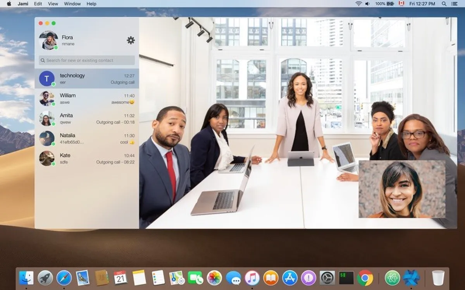Image resolution: width=465 pixels, height=290 pixels.
Task: Click the Wi-Fi status icon
Action: [x=358, y=3]
